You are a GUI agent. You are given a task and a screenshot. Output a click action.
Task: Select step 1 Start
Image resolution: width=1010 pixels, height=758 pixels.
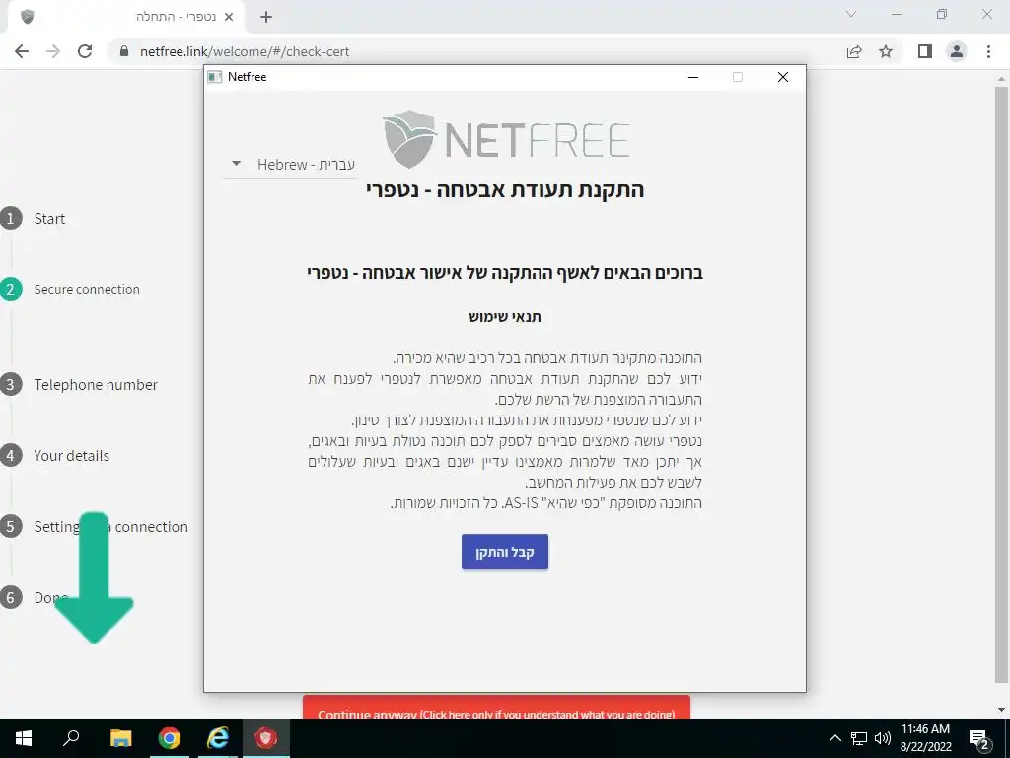[33, 218]
